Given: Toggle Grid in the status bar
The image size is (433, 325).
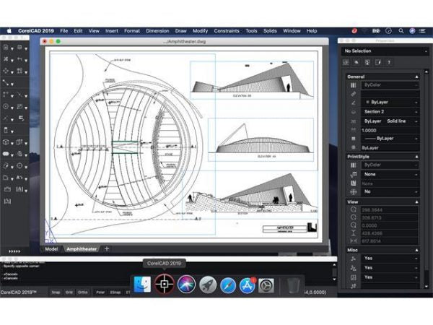Looking at the screenshot, I should click(69, 292).
